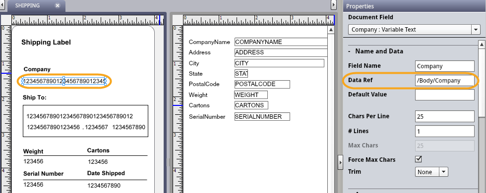Select the Company variable text field on the label
Screen dimensions: 486x193
[64, 81]
